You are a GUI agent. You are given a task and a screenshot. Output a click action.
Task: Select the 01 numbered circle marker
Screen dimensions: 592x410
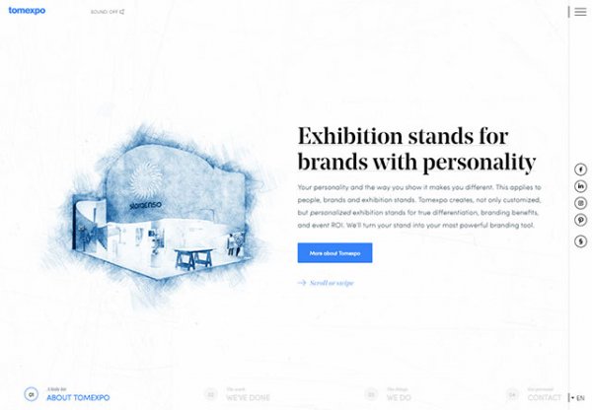[x=32, y=394]
